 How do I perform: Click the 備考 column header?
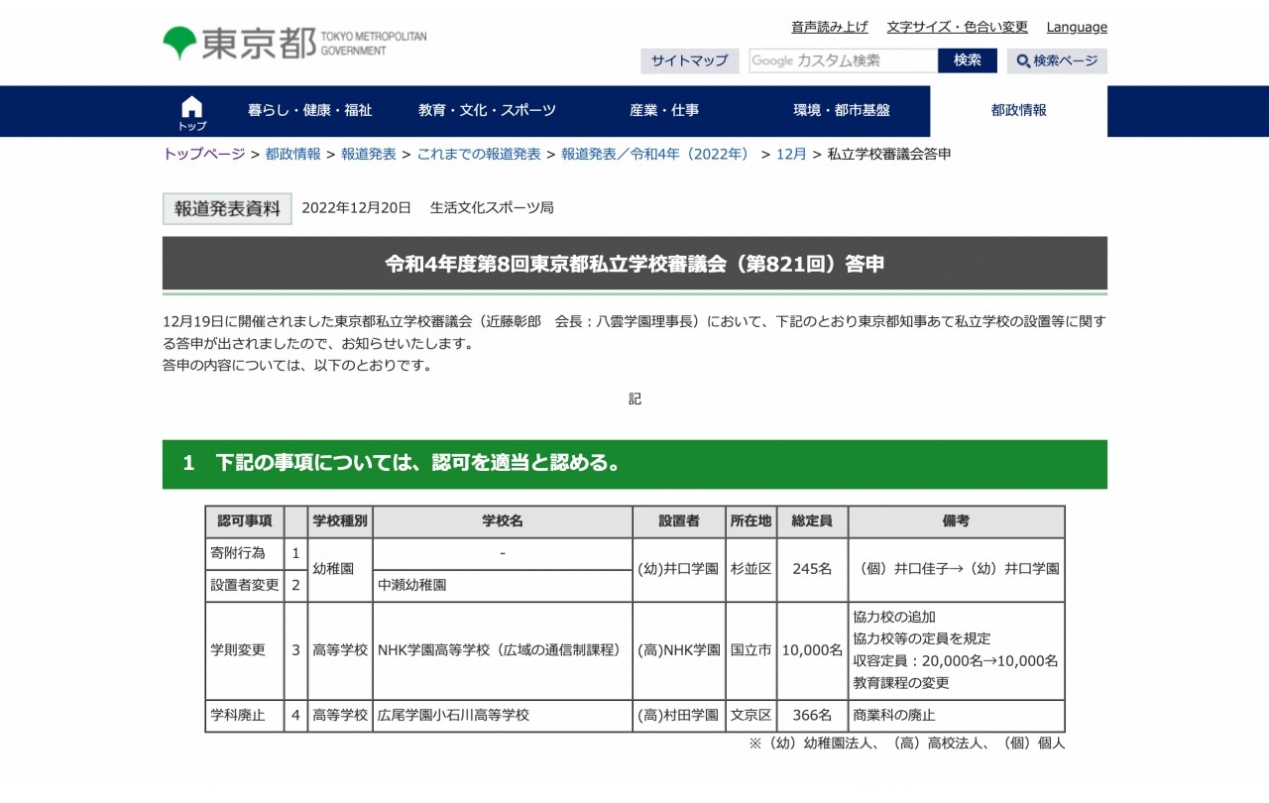tap(957, 521)
